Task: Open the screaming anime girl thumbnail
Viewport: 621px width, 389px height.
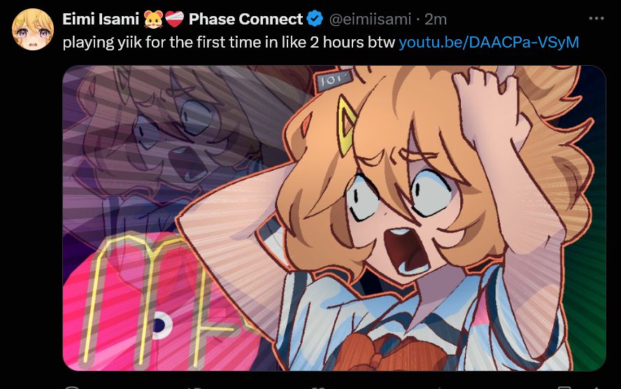Action: pos(334,218)
